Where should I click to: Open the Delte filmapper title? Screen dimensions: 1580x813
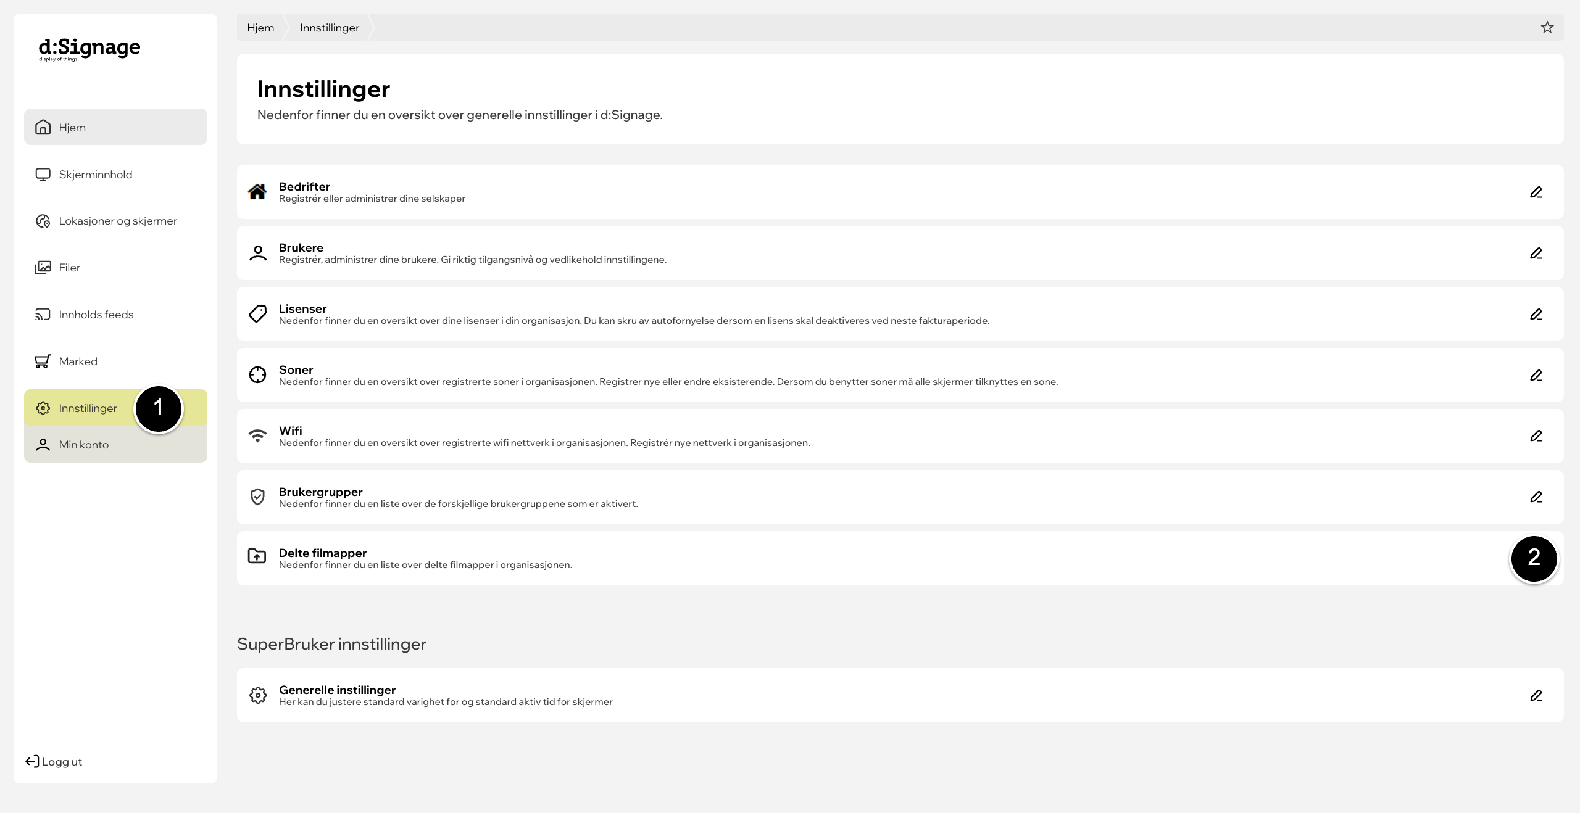tap(323, 553)
